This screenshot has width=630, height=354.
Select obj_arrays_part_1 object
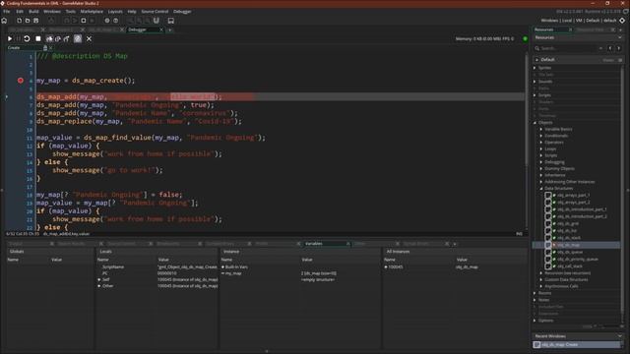[573, 195]
